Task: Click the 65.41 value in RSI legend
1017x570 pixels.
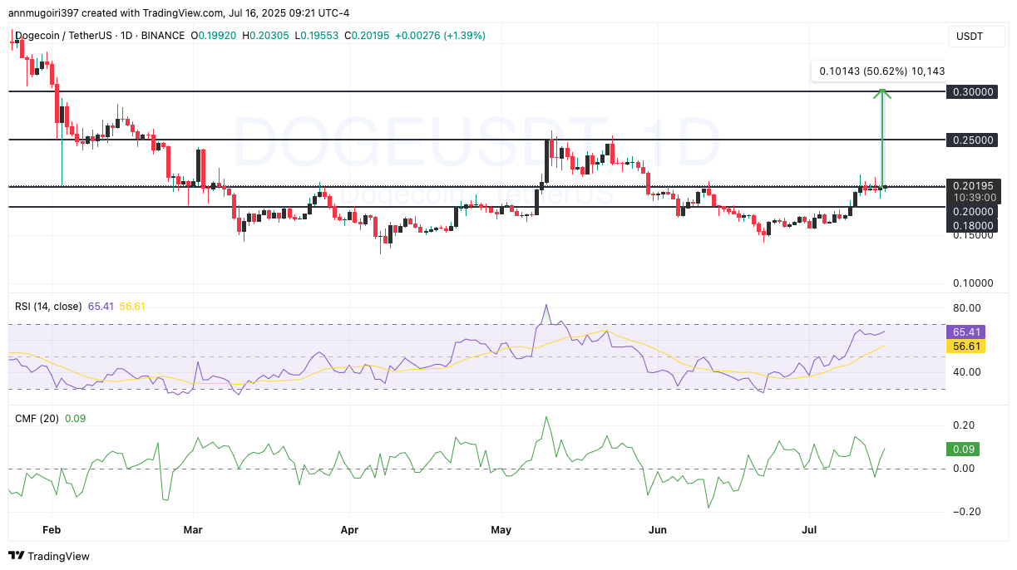Action: pos(101,307)
